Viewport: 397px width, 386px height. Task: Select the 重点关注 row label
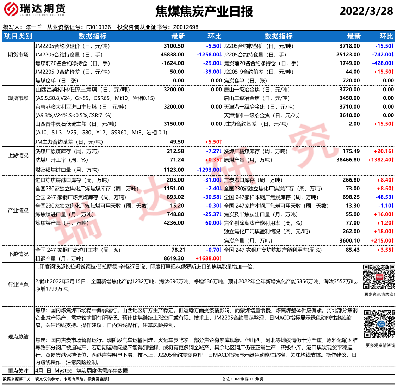click(x=18, y=371)
